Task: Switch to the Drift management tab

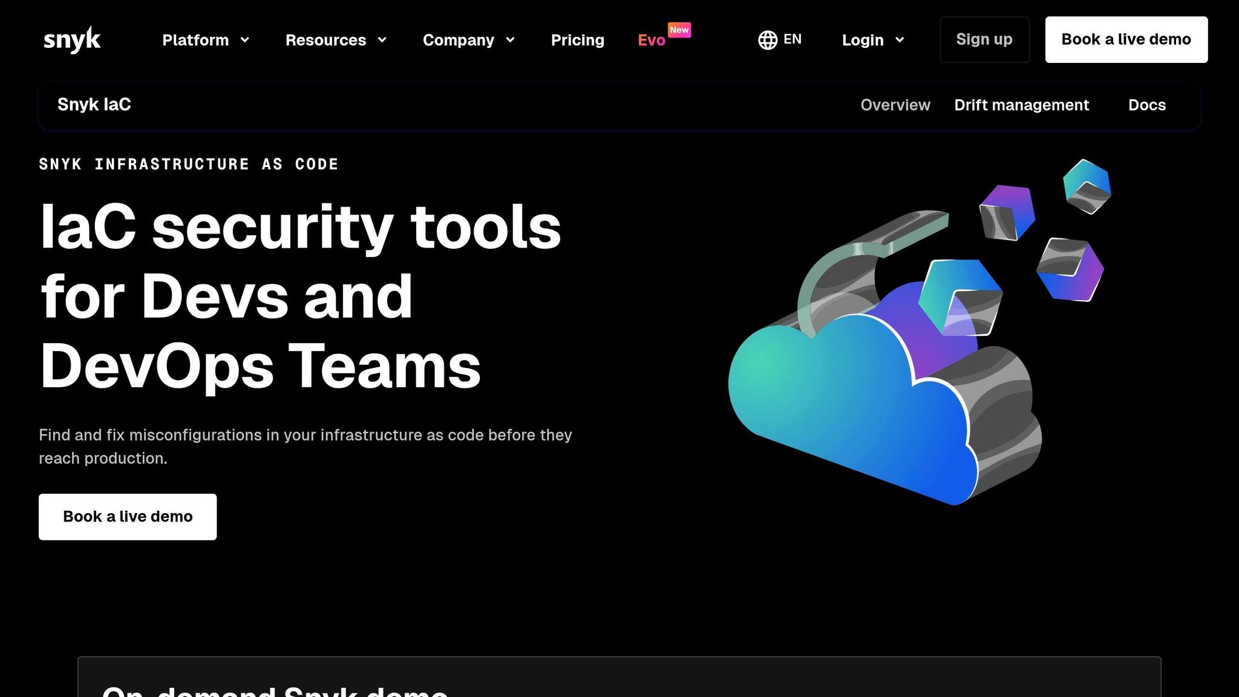Action: (1022, 105)
